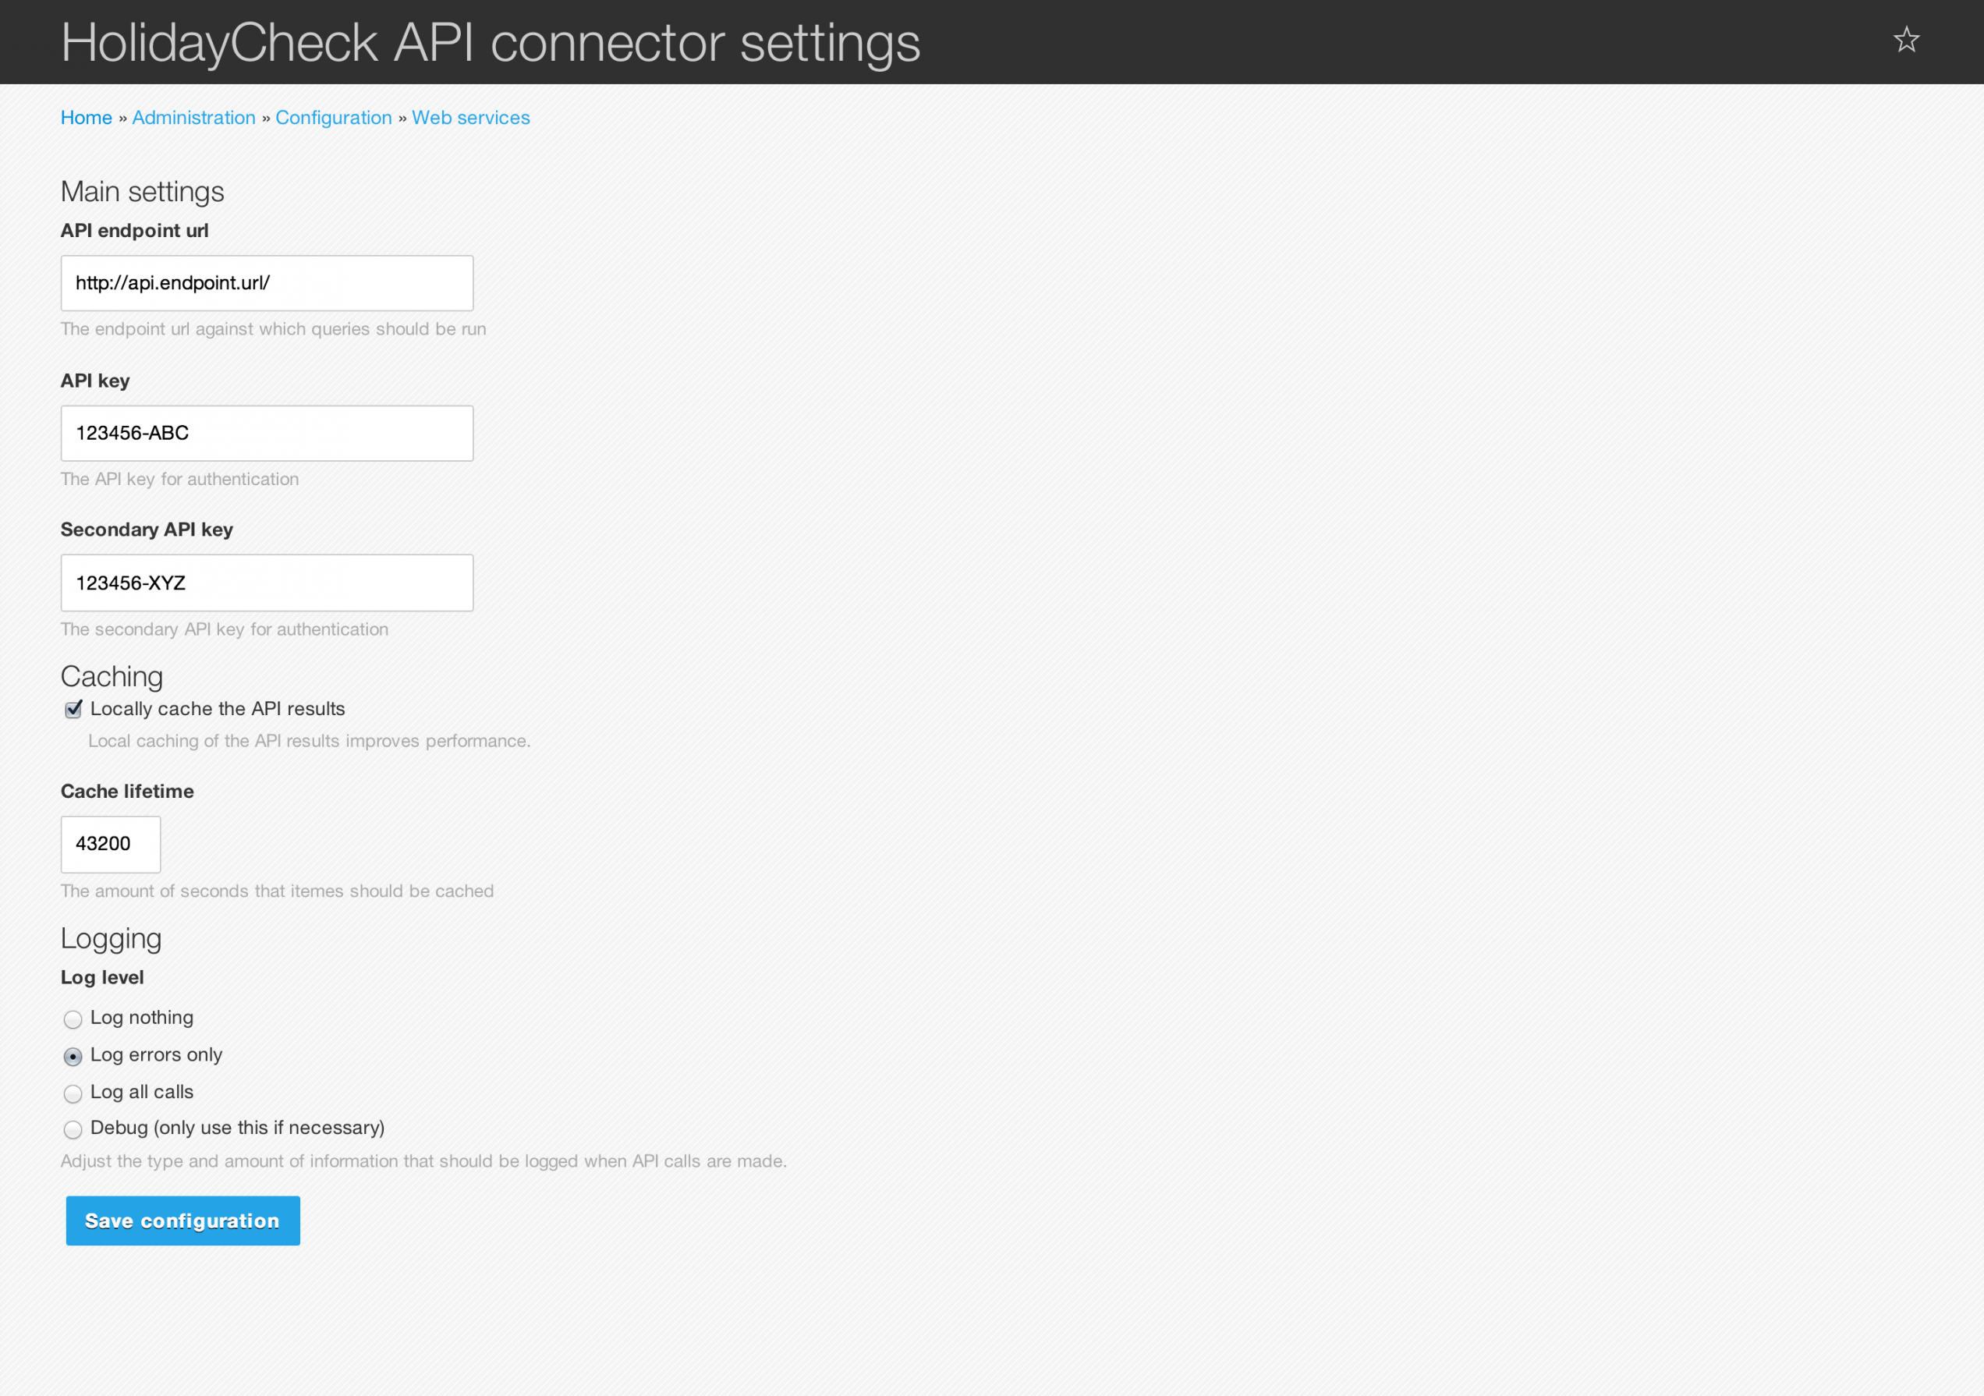Enable the Debug log level option
This screenshot has height=1396, width=1984.
coord(73,1129)
